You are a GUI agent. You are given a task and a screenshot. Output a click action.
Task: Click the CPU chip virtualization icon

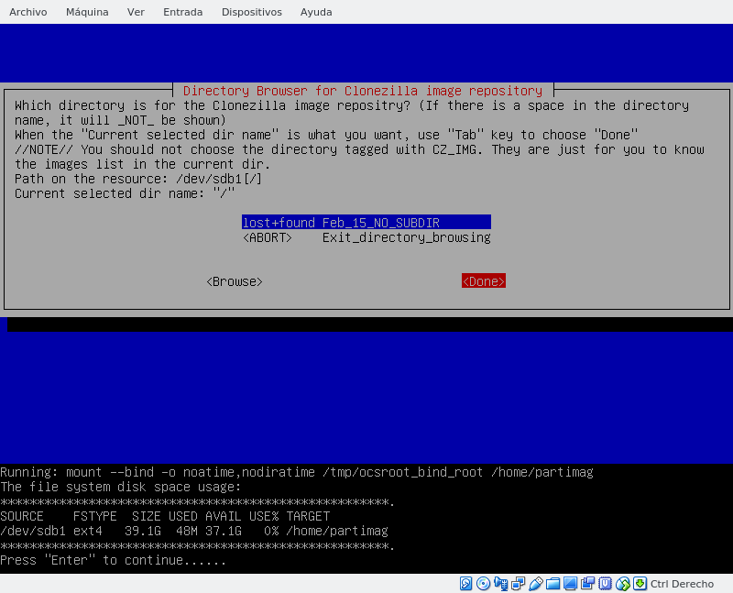click(x=606, y=583)
